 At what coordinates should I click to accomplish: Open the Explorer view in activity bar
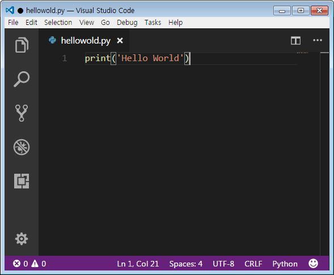pos(22,45)
